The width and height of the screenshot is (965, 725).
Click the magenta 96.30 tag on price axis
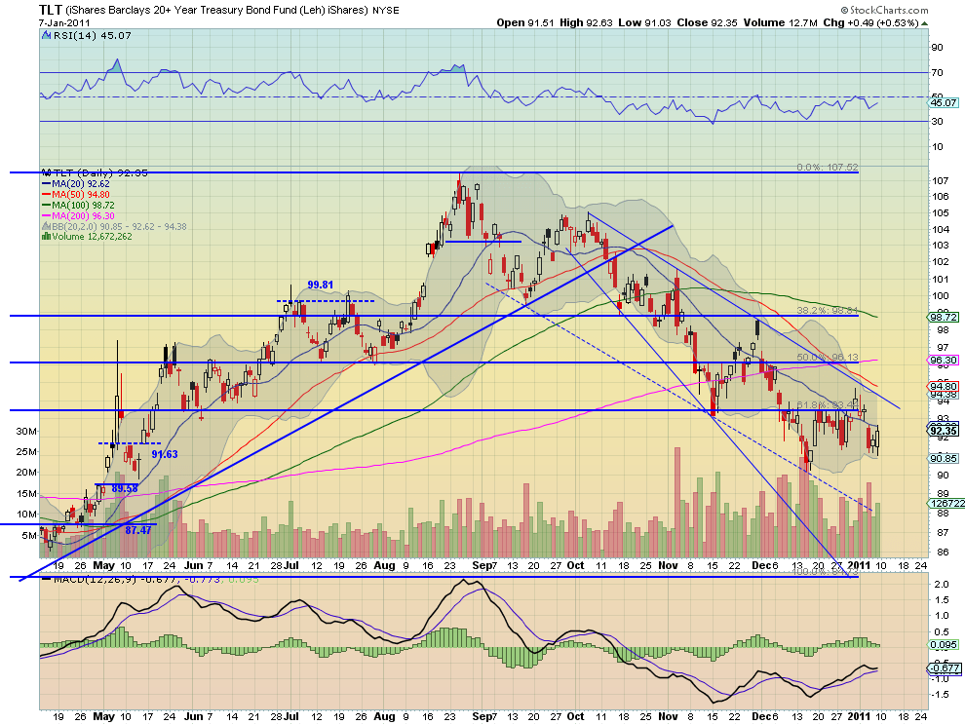(x=943, y=360)
